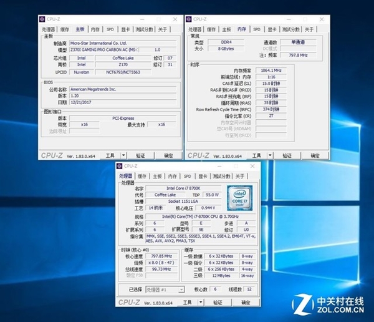Click LPCIO value NCT6793/NCT5563
This screenshot has width=374, height=322.
click(x=123, y=72)
